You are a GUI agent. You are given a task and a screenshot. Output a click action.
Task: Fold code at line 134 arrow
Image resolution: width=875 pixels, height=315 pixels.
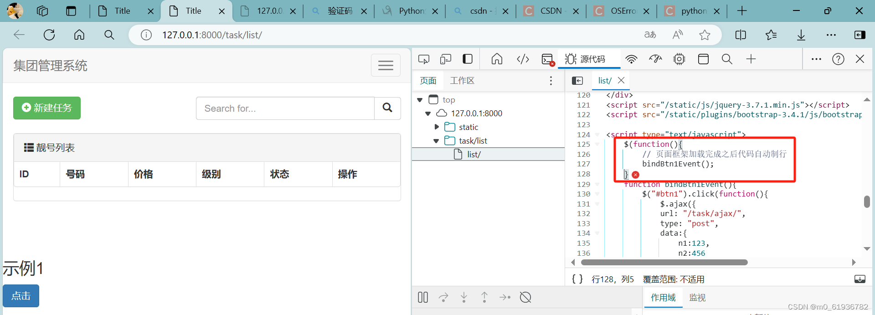point(597,233)
